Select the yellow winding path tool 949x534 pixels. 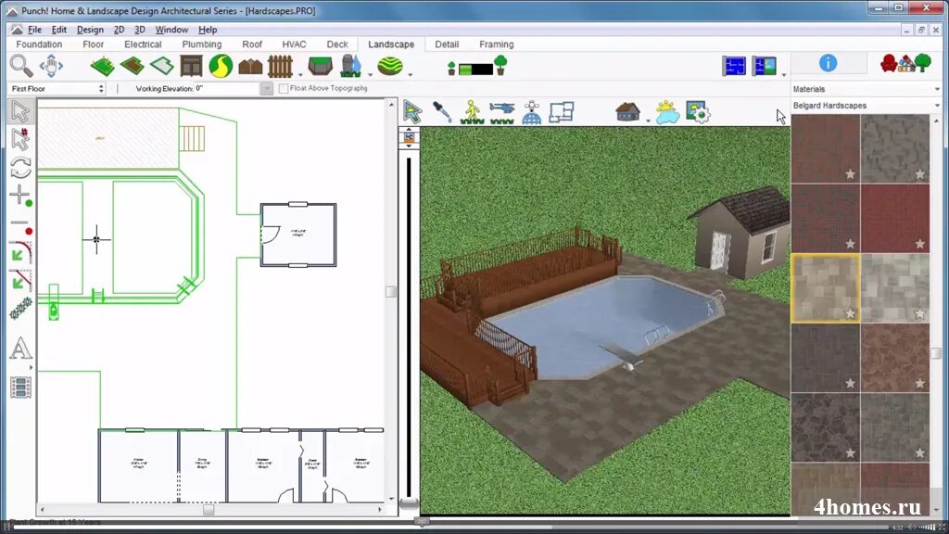click(x=221, y=66)
